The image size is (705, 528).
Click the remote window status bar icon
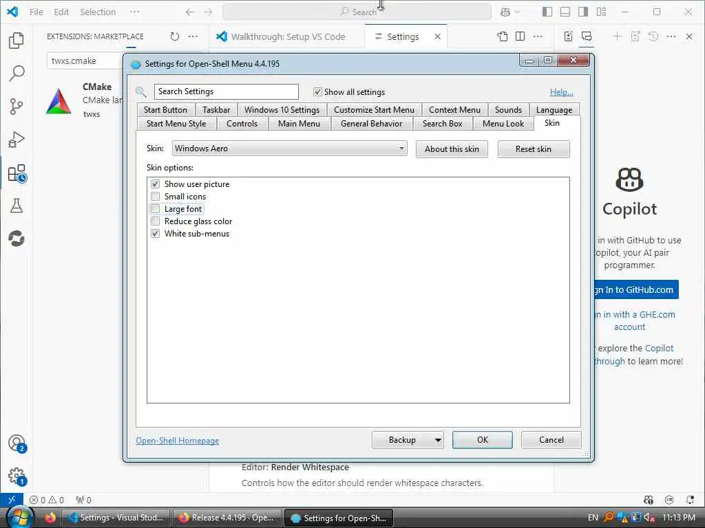pyautogui.click(x=12, y=500)
